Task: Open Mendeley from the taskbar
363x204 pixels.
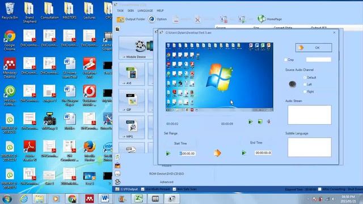Action: (x=90, y=199)
